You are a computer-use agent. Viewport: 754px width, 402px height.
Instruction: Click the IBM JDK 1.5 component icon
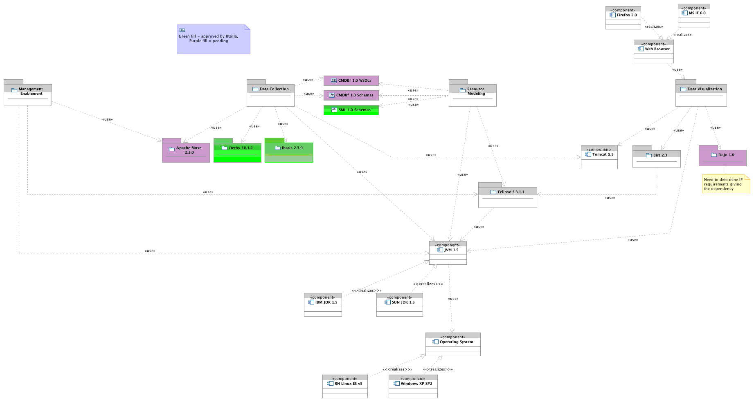[x=311, y=302]
